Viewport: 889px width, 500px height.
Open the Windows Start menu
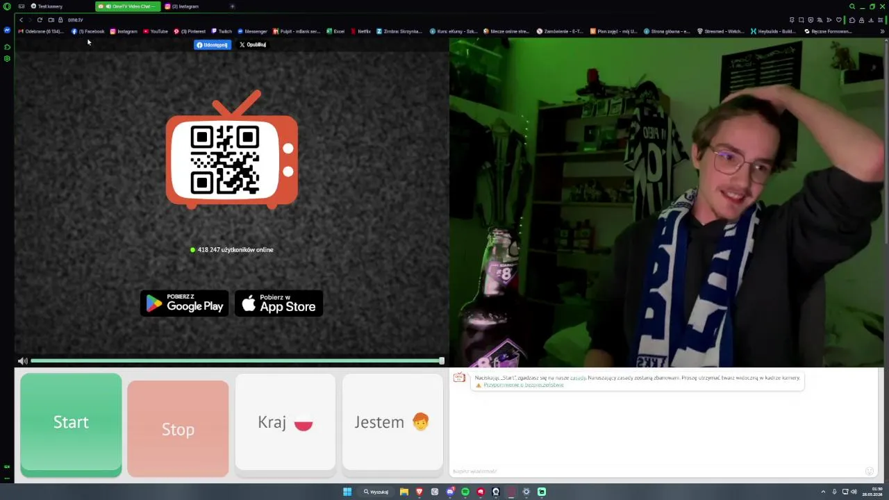pos(347,492)
